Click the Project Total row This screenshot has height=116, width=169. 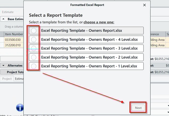click(12, 72)
